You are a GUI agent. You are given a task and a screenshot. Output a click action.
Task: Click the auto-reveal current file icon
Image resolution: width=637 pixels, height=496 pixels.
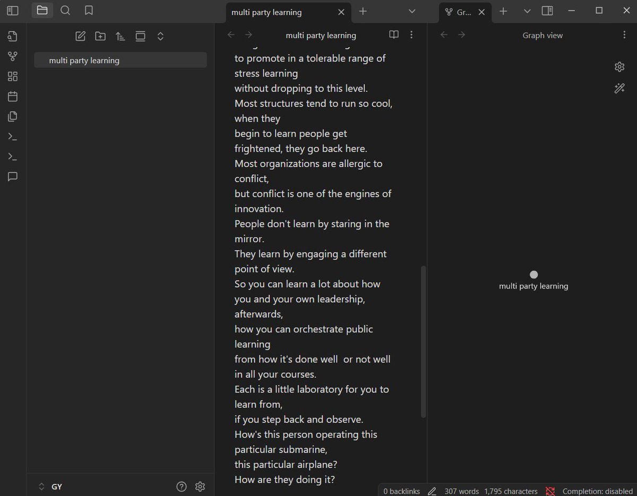click(x=140, y=36)
